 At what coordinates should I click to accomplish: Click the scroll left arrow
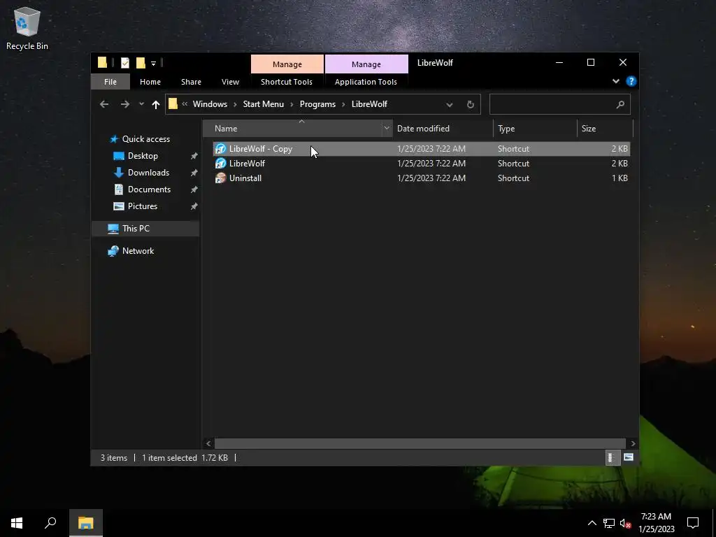(x=208, y=443)
